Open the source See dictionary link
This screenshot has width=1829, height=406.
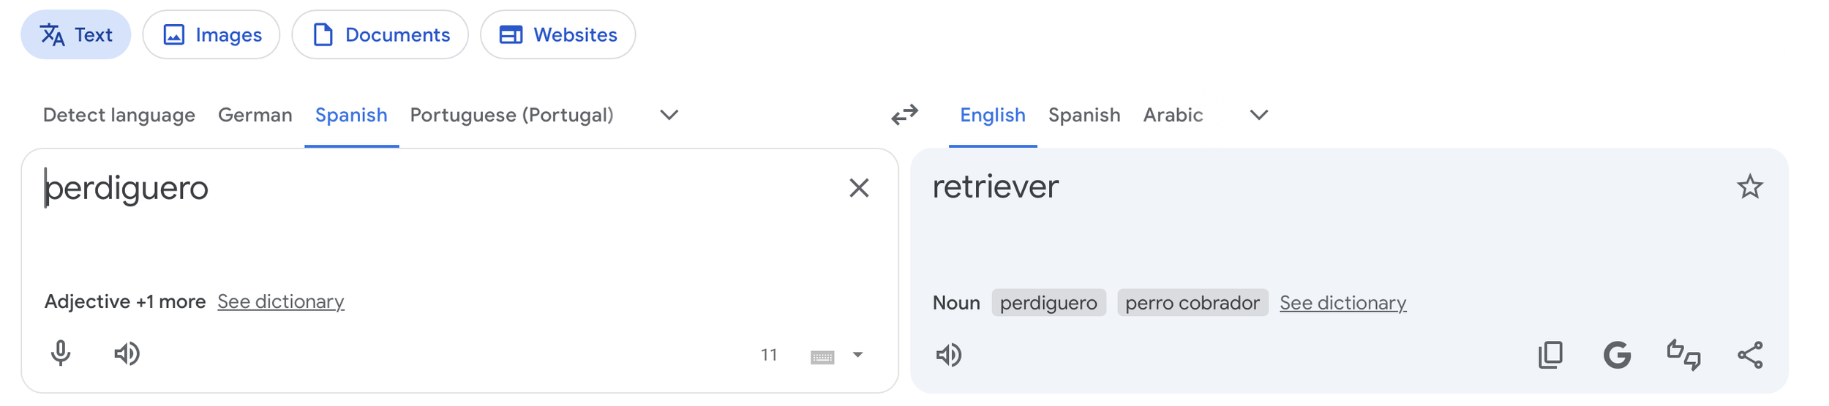[280, 301]
